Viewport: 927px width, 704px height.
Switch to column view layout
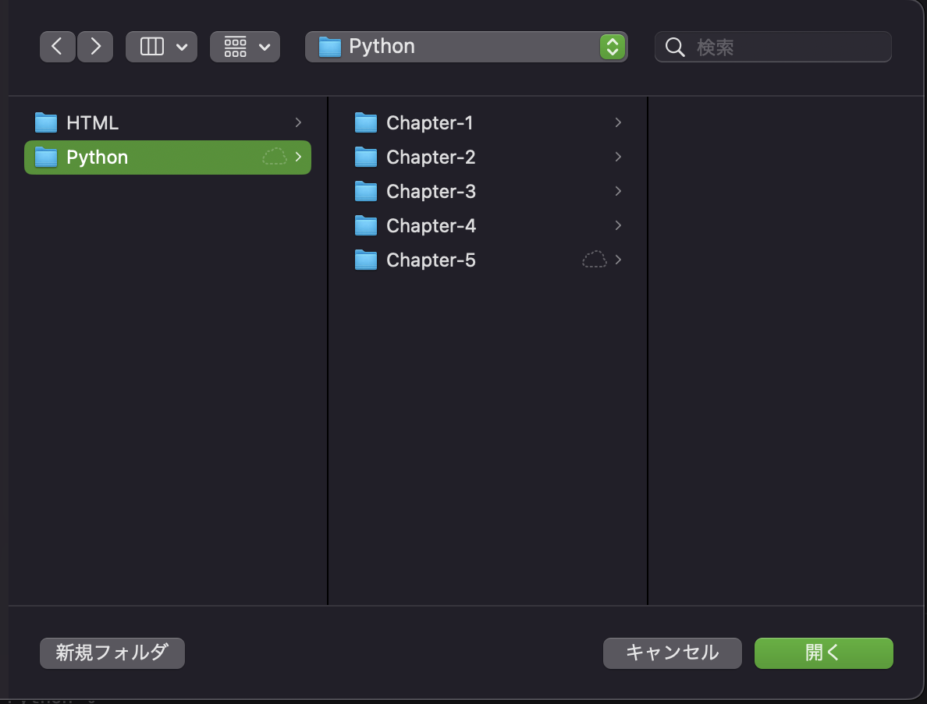click(153, 47)
